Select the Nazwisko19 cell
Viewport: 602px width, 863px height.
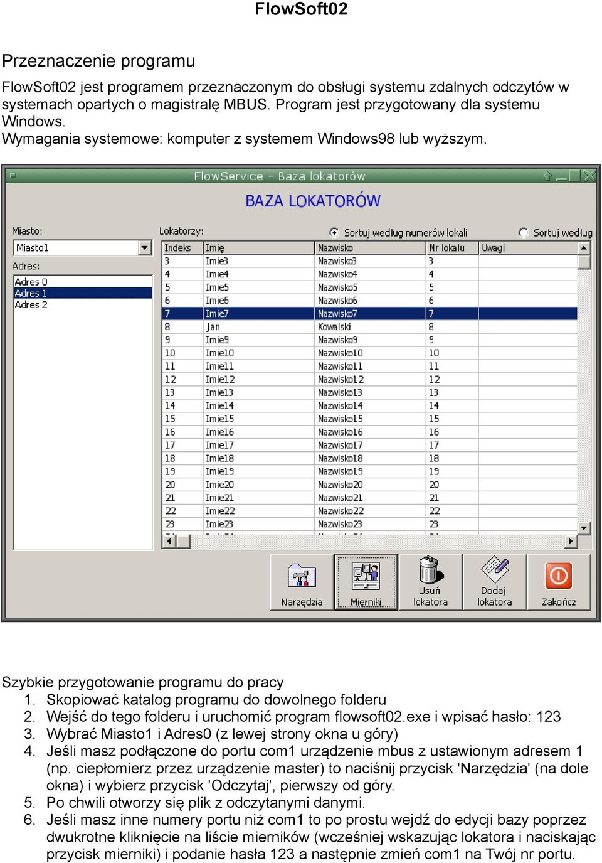tap(370, 471)
